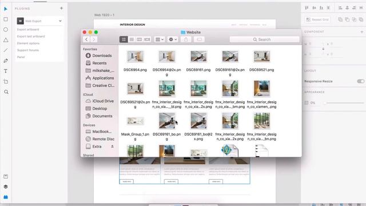Switch Finder to gallery view
Viewport: 366px width, 206px height.
tap(148, 39)
